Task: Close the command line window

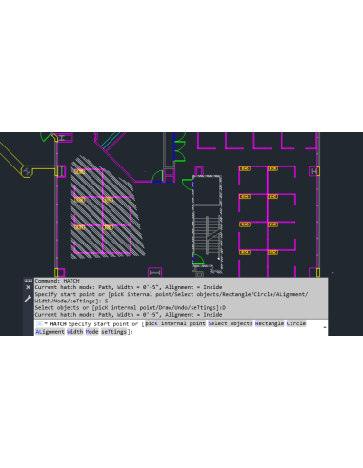Action: 28,287
